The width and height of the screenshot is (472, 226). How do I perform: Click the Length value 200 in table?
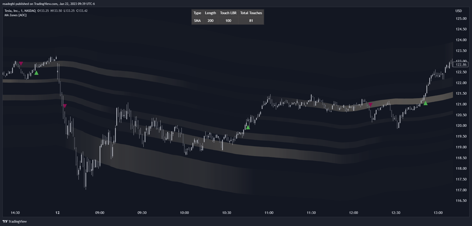point(211,21)
